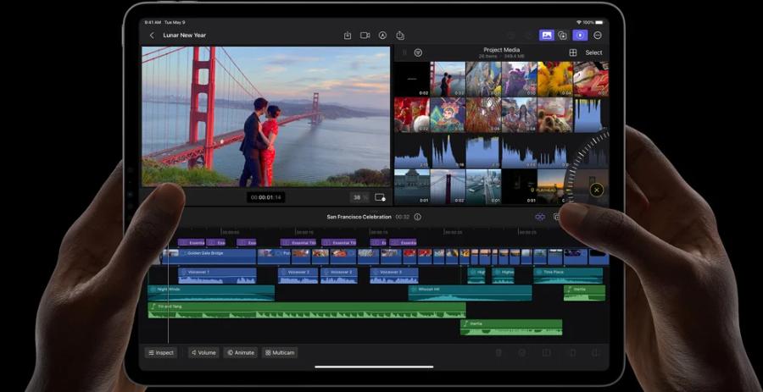
Task: Toggle the media browser photo icon
Action: click(x=547, y=36)
